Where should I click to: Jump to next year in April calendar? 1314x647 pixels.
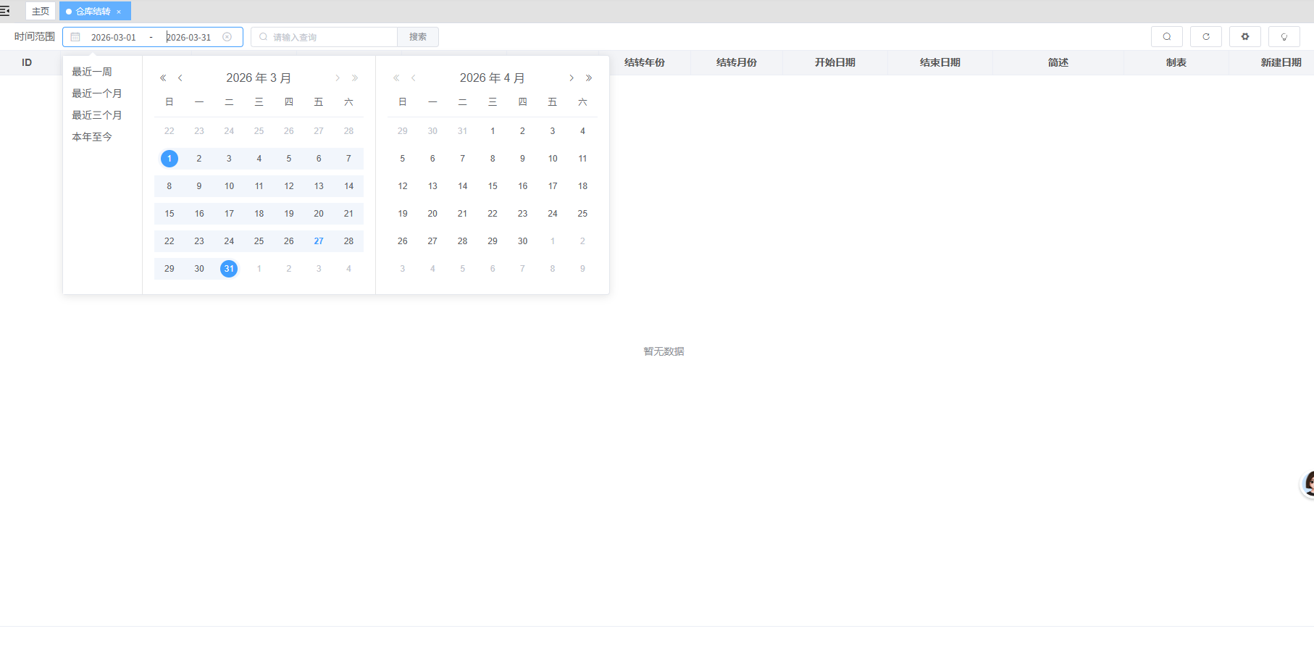589,78
